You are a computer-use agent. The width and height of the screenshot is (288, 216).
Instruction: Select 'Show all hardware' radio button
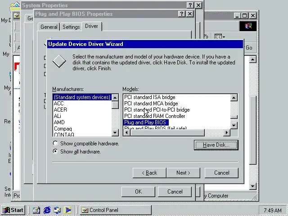(55, 151)
